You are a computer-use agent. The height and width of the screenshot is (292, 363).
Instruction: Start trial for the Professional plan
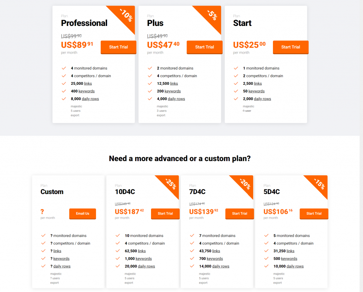[x=118, y=47]
